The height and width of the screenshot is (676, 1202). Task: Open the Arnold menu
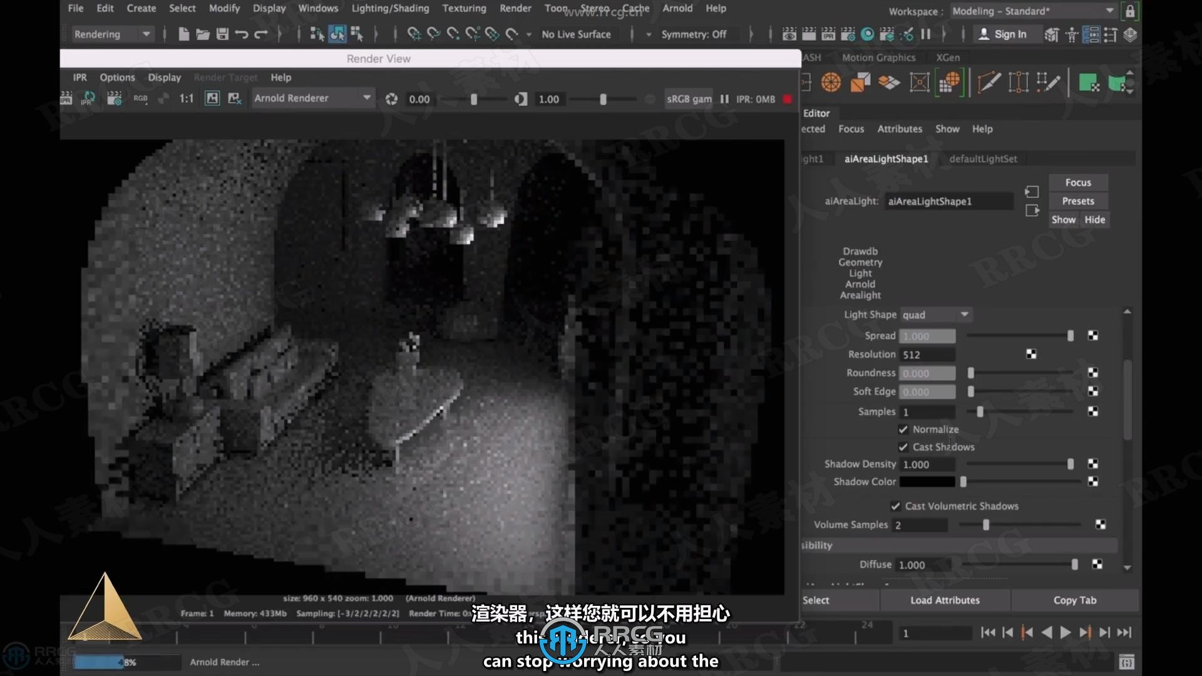point(677,8)
